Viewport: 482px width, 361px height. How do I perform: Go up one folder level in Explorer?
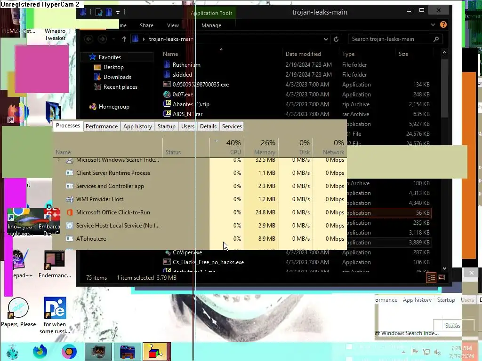pos(124,39)
